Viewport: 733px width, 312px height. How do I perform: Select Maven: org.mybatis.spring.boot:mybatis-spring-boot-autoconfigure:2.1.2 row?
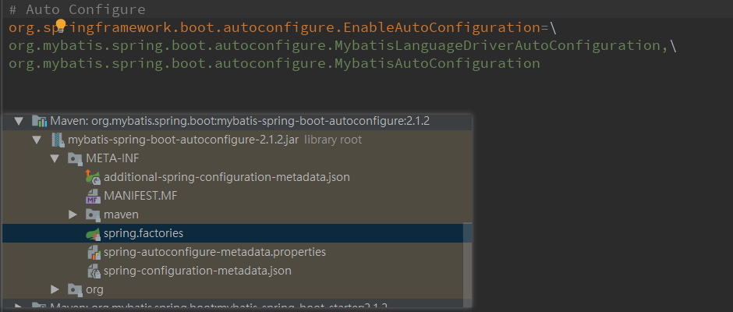click(x=237, y=121)
